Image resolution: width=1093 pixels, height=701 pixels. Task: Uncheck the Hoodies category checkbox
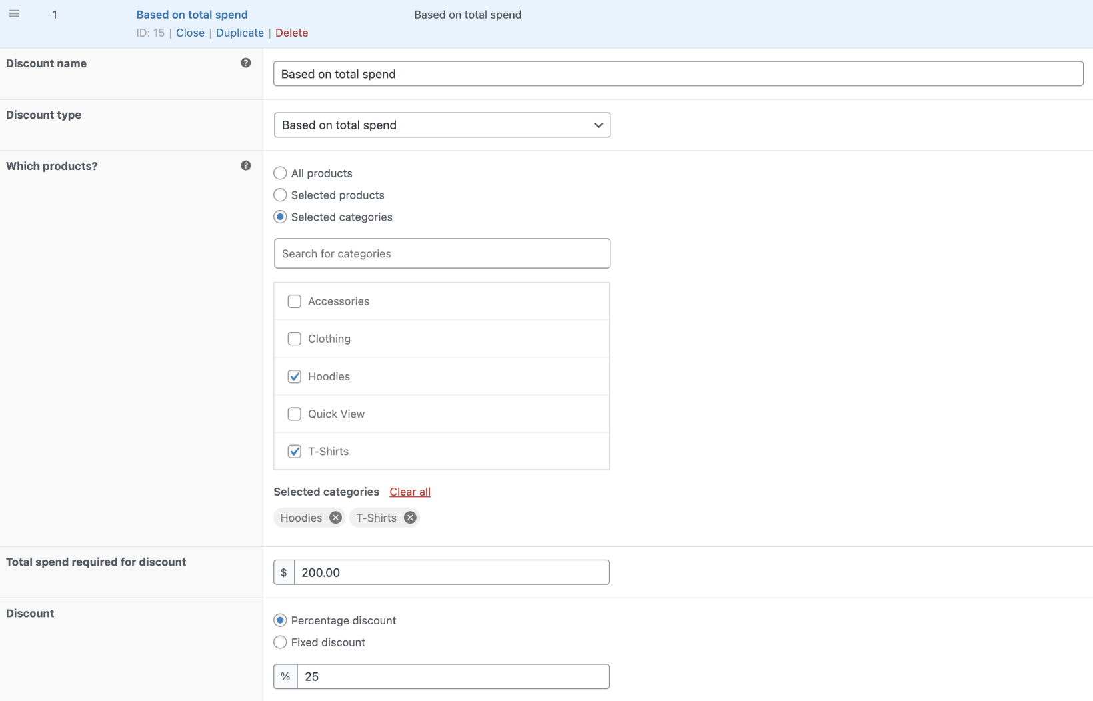click(294, 376)
